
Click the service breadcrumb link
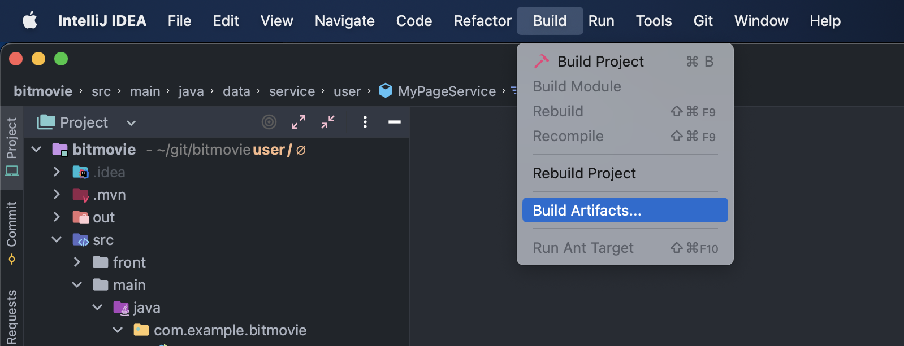292,91
